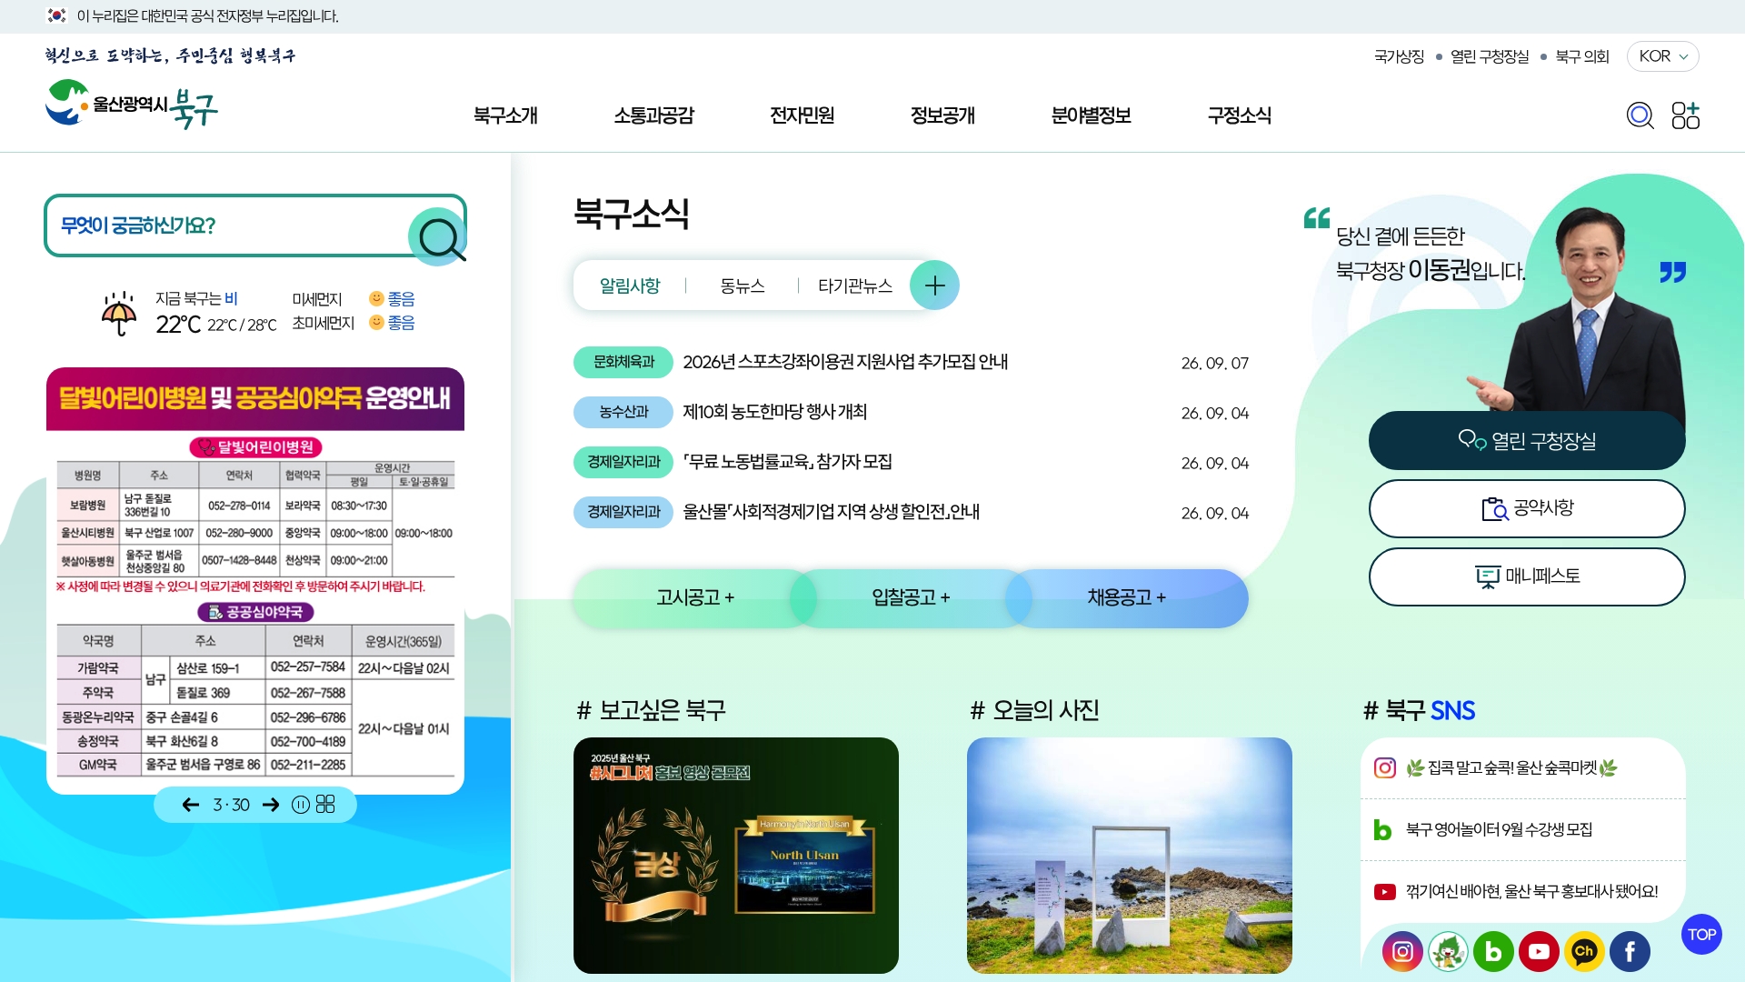Open 집콕 말고 숲콕! 울산 숲콕마켓 post
This screenshot has height=982, width=1745.
pyautogui.click(x=1512, y=768)
